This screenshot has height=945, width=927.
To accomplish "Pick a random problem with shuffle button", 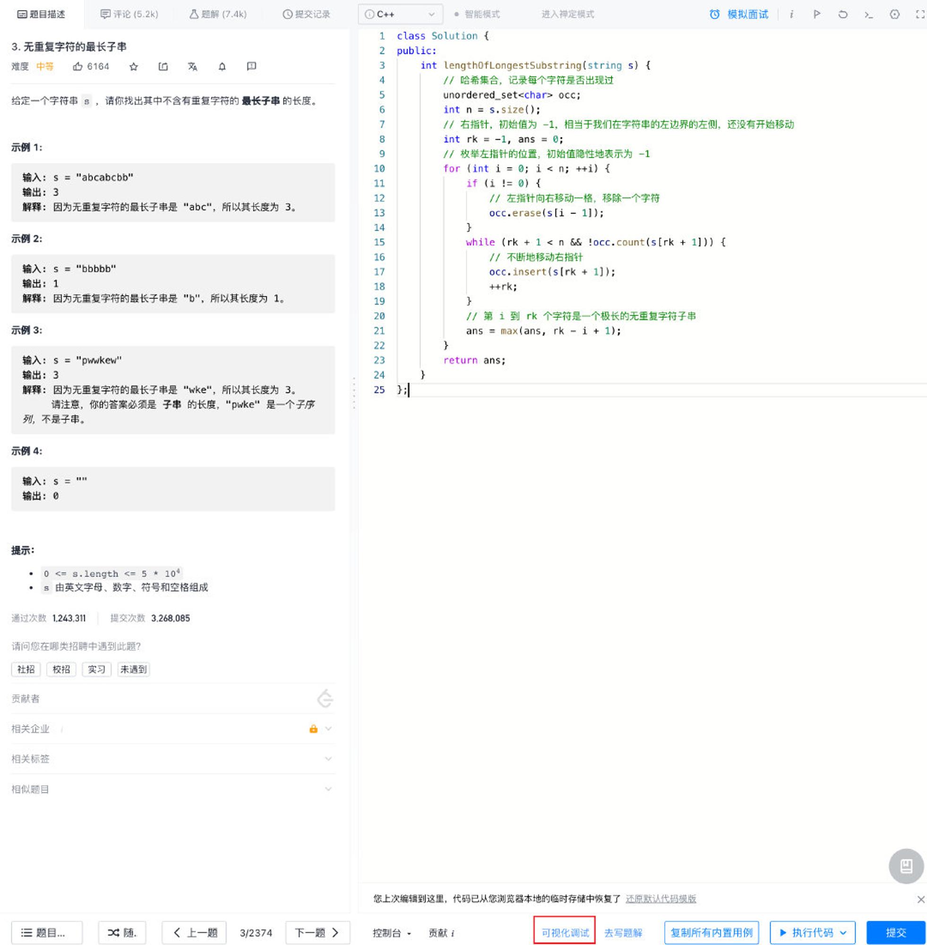I will coord(122,932).
